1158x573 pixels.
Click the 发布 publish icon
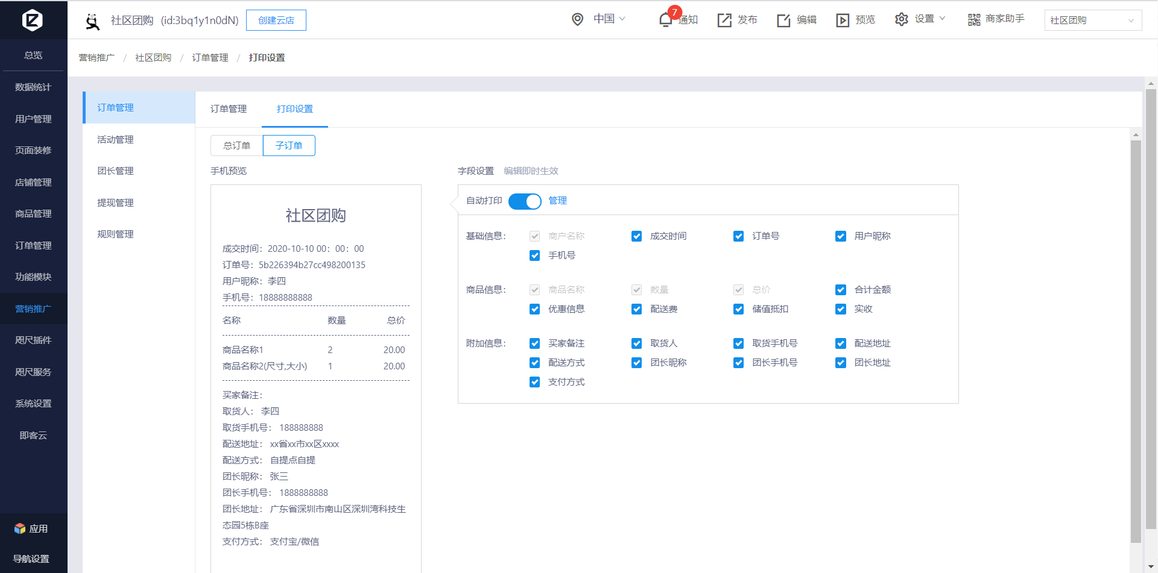point(724,20)
